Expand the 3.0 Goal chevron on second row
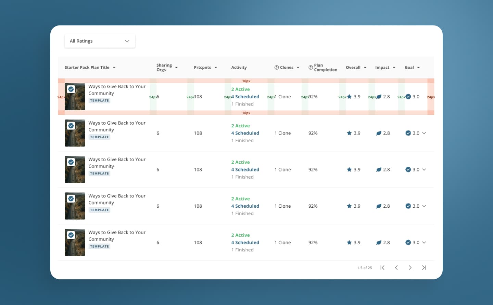This screenshot has height=305, width=493. coord(424,133)
